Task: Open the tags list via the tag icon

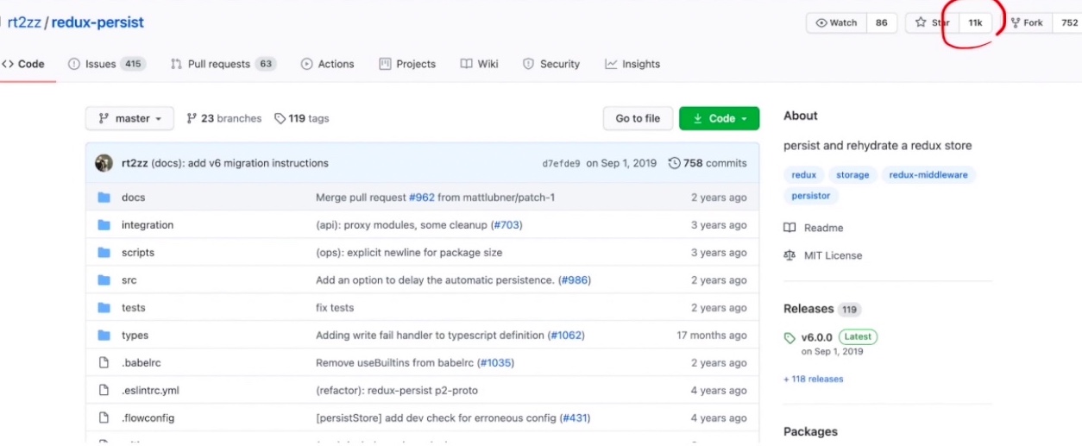Action: pos(280,118)
